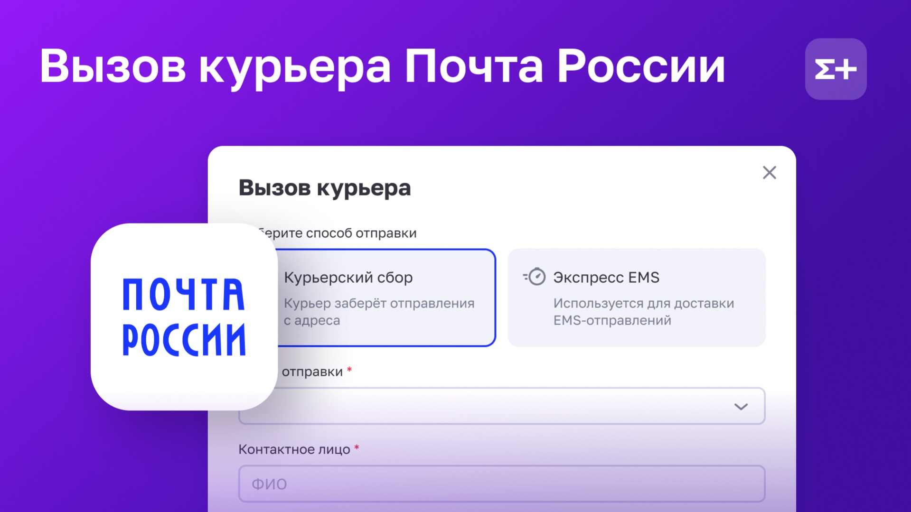Click the Экспресс EMS stopwatch icon

(x=535, y=277)
